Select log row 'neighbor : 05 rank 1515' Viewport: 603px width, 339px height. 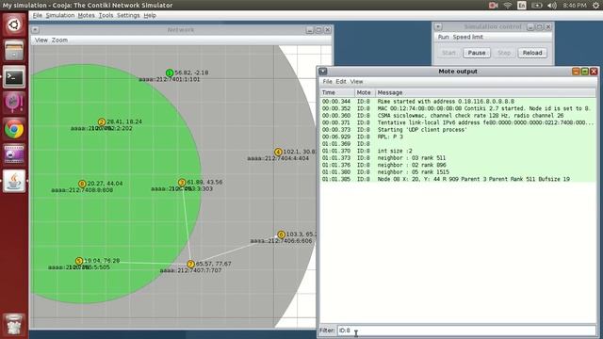pyautogui.click(x=458, y=172)
